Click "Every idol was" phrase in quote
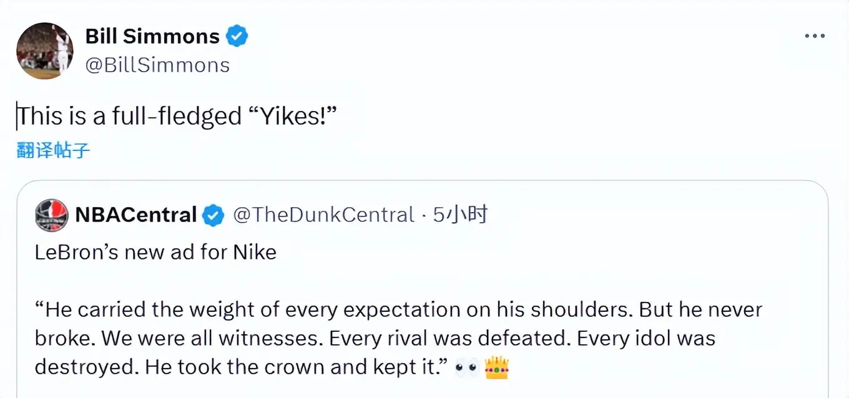This screenshot has width=849, height=398. pos(645,338)
